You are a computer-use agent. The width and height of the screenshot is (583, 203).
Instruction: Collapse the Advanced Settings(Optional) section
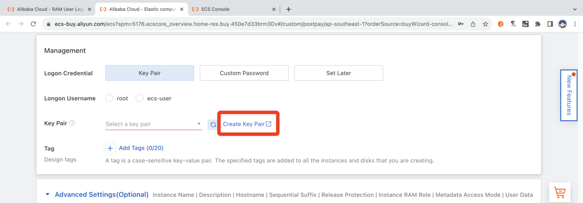click(48, 194)
